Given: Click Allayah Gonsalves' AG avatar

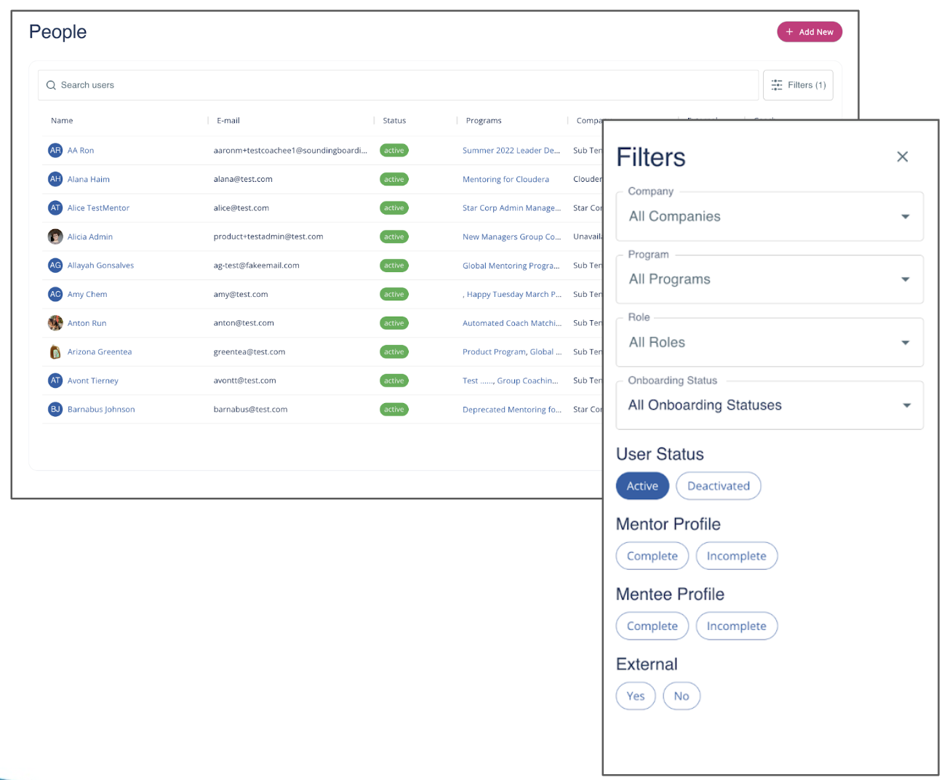Looking at the screenshot, I should tap(55, 266).
